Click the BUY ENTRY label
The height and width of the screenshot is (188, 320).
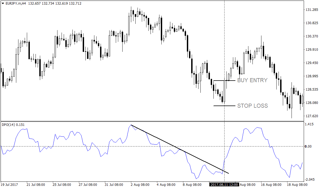252,80
